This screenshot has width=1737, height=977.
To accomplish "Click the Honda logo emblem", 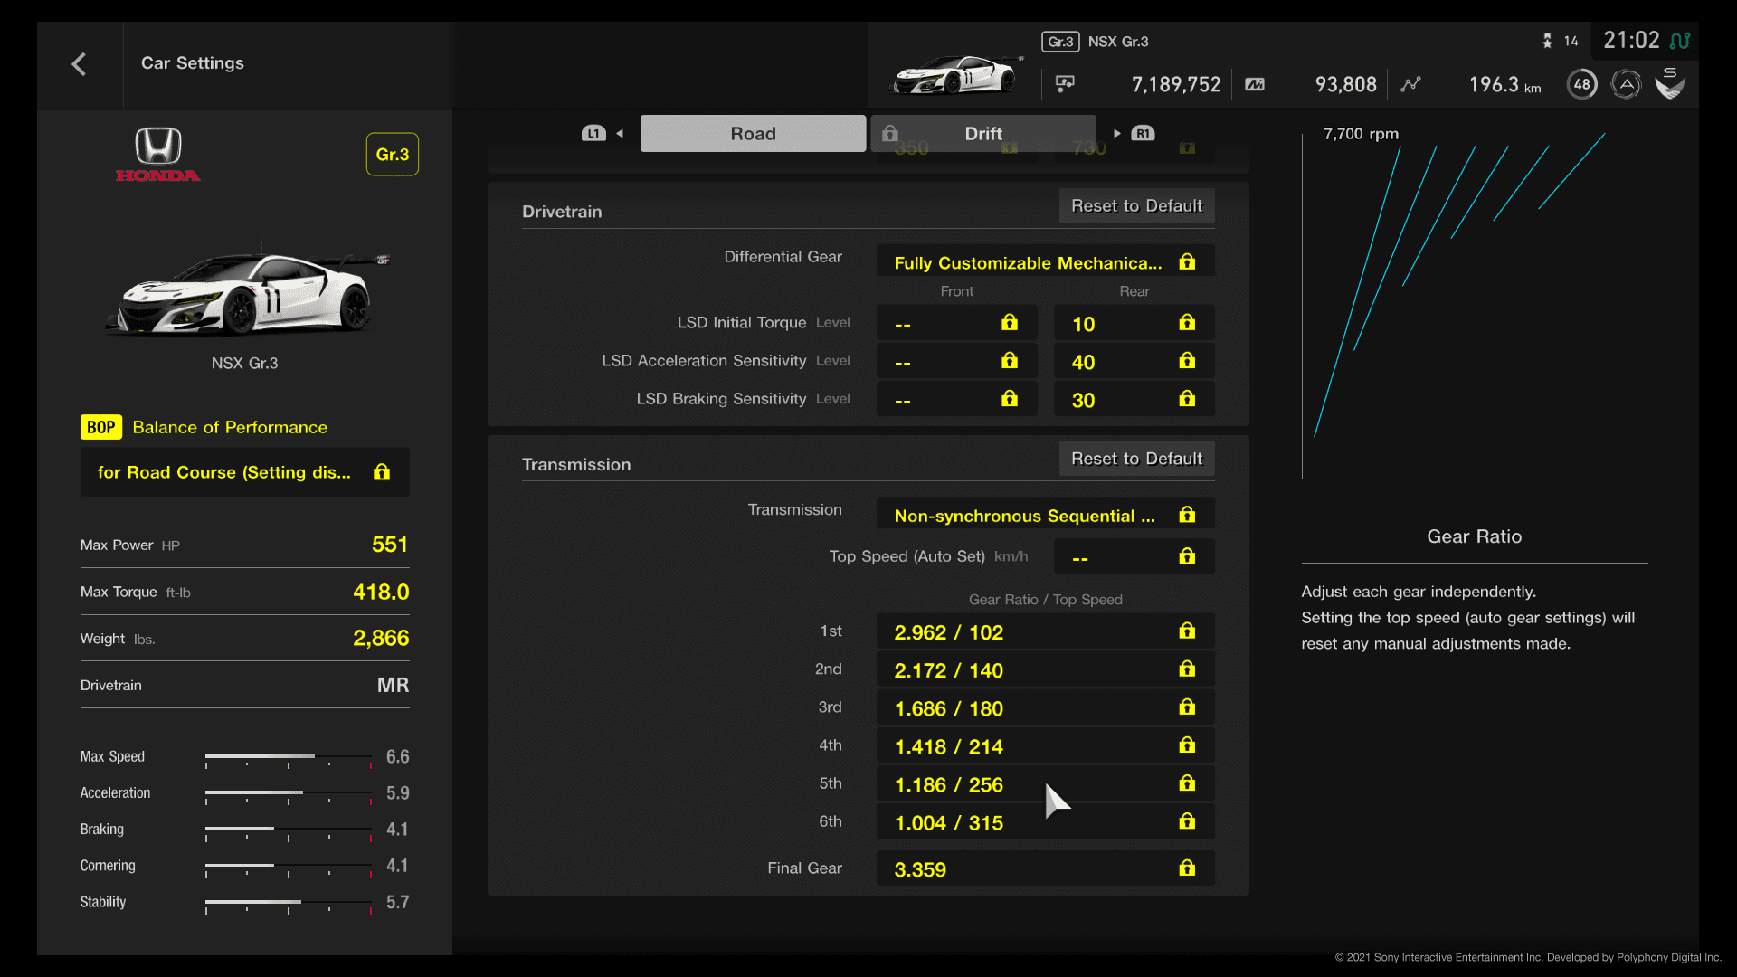I will pos(158,155).
